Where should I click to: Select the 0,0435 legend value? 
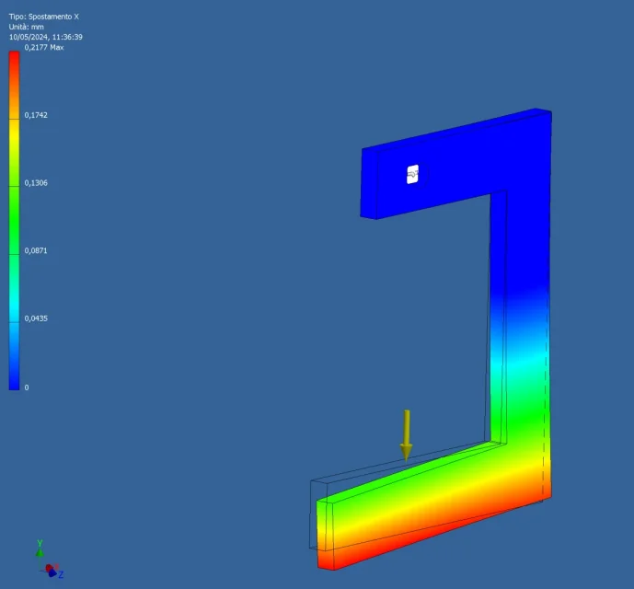(36, 318)
